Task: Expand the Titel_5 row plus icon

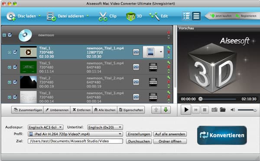Action: [9, 67]
